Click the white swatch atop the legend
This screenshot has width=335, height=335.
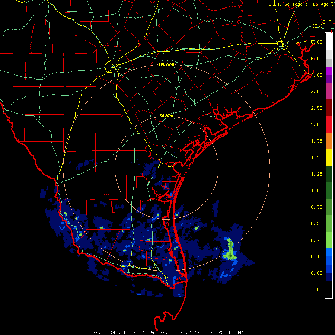coord(329,41)
